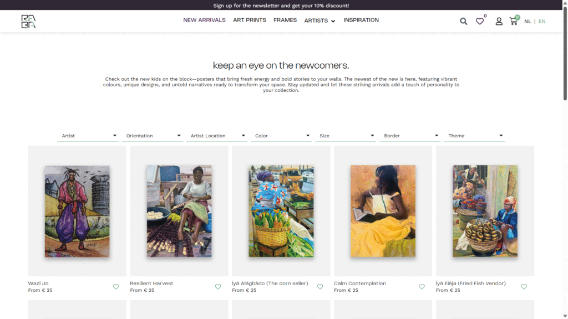
Task: Open the search icon in header
Action: (x=463, y=22)
